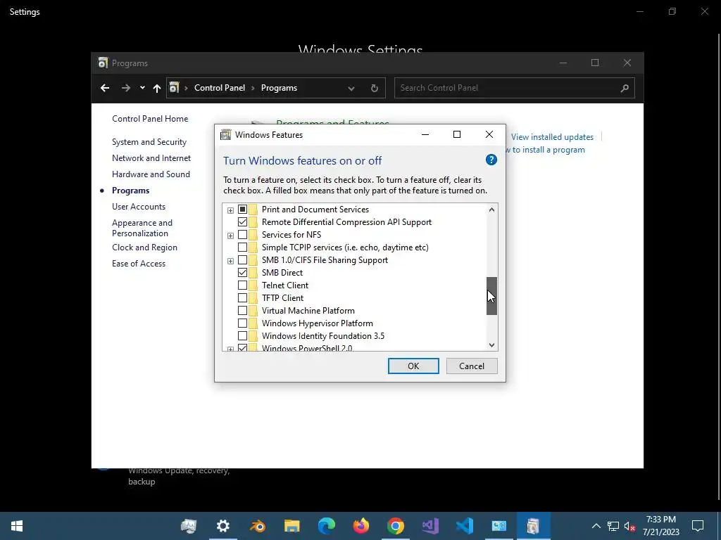Image resolution: width=721 pixels, height=540 pixels.
Task: Confirm with the OK button
Action: coord(413,366)
